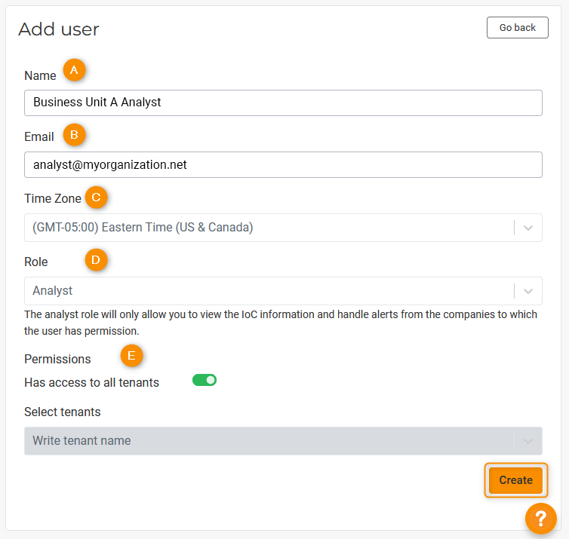This screenshot has height=539, width=569.
Task: Expand the Select tenants dropdown arrow
Action: [528, 441]
